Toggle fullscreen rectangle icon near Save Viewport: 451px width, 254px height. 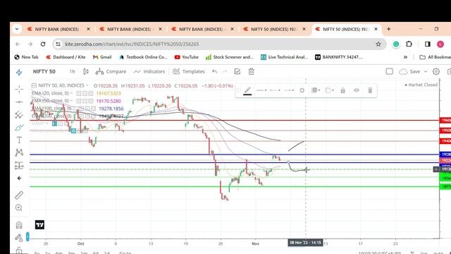389,71
